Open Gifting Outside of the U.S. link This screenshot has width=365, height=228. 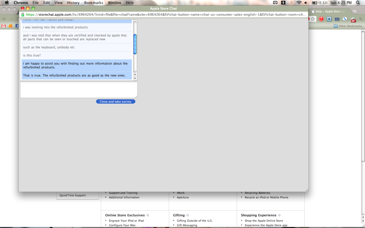(195, 221)
